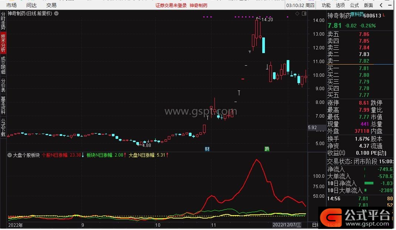Switch to the 分价表 side tab
The height and width of the screenshot is (230, 396).
[x=3, y=85]
